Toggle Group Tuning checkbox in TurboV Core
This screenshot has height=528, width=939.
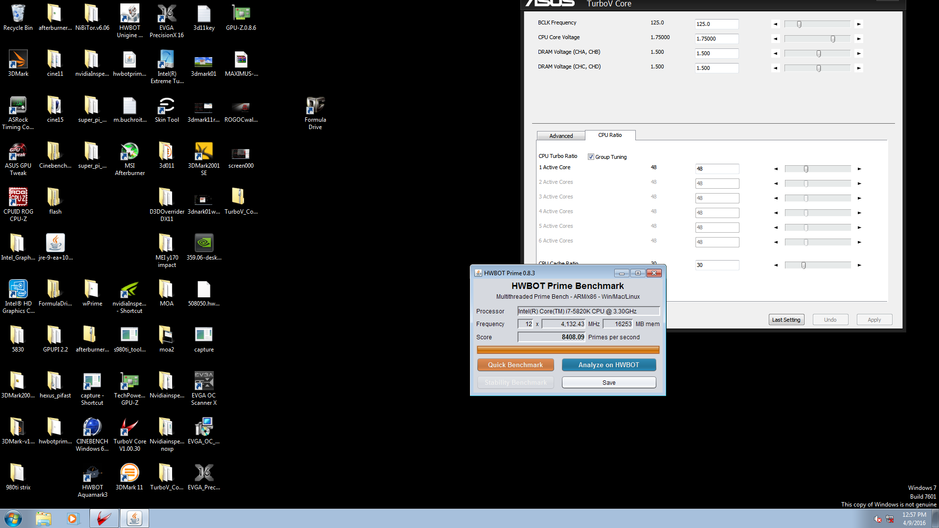591,157
